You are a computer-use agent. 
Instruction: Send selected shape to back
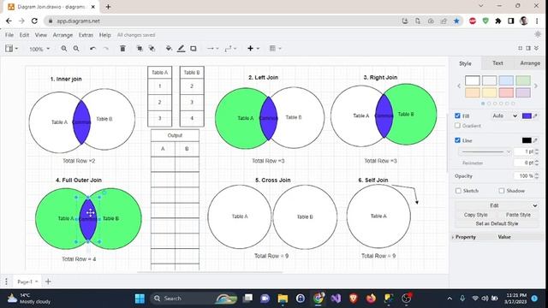[152, 49]
